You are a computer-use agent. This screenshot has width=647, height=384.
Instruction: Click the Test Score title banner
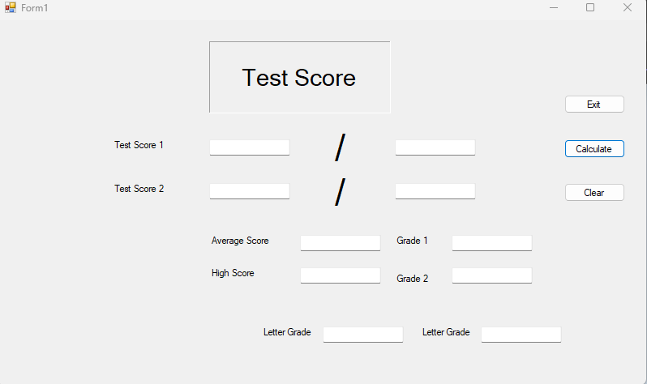(299, 78)
